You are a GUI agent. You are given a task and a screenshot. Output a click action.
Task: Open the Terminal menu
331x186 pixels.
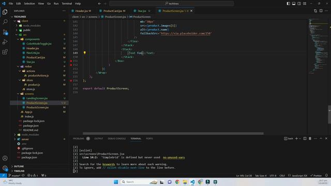coord(67,4)
